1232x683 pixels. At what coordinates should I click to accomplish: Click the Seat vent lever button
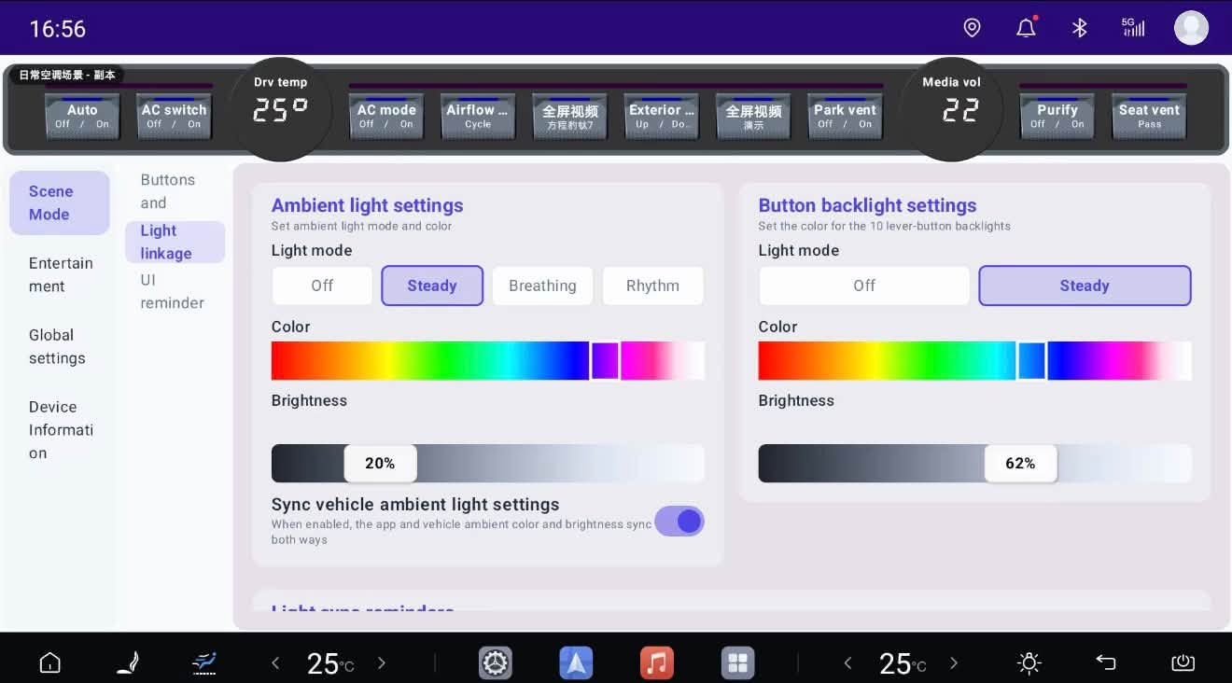click(1149, 116)
